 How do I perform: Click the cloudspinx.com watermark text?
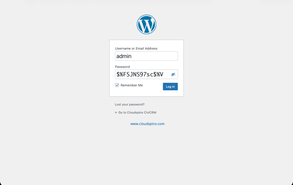pyautogui.click(x=147, y=124)
